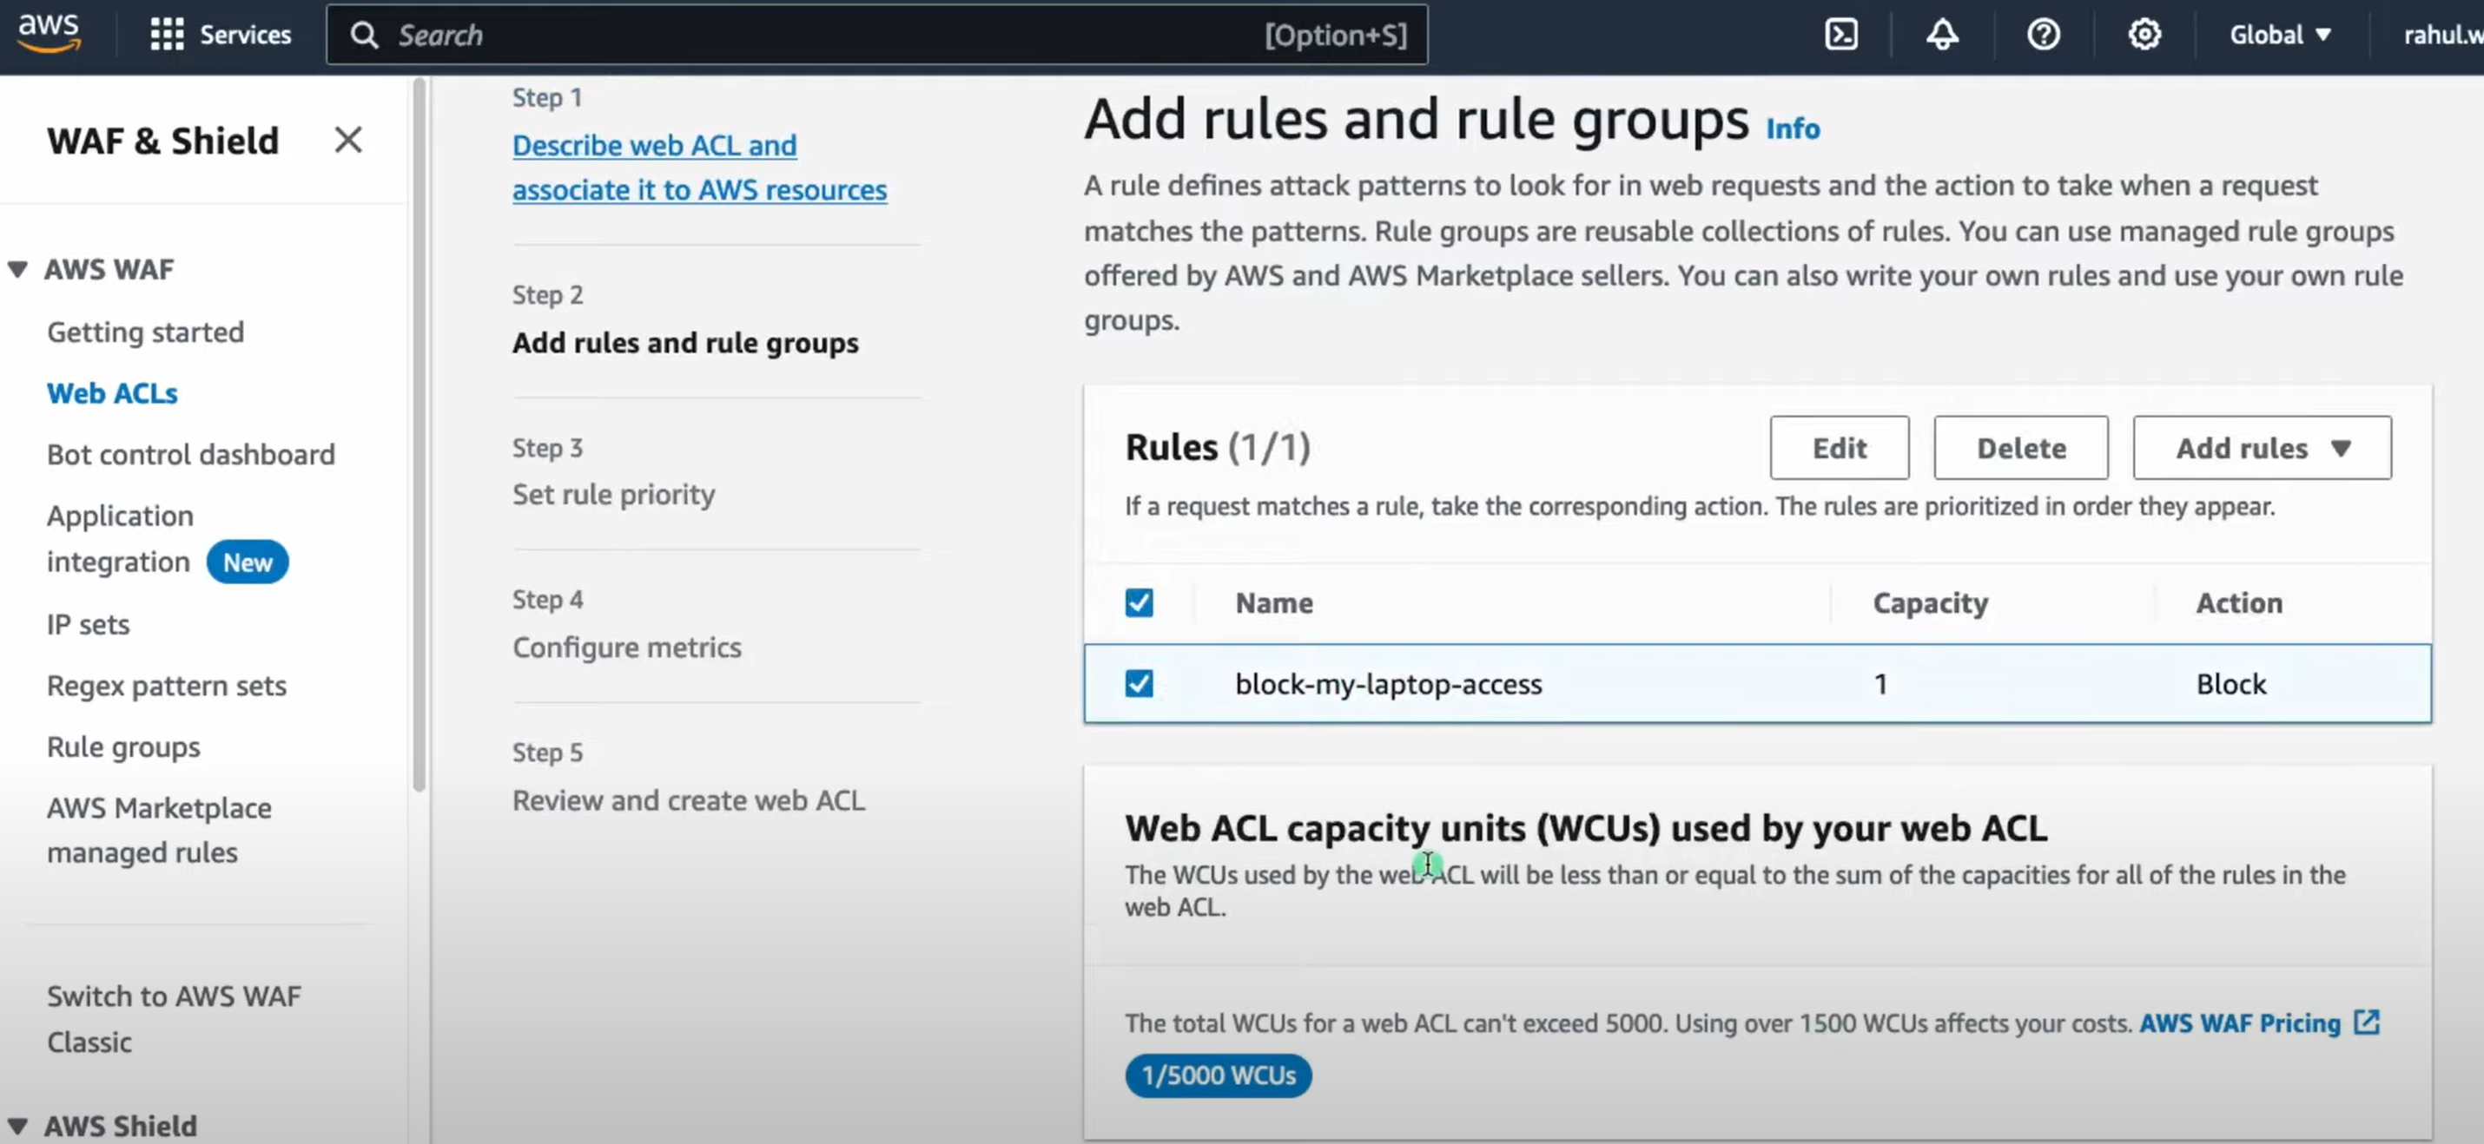Close the WAF & Shield sidebar
The image size is (2484, 1144).
(348, 140)
